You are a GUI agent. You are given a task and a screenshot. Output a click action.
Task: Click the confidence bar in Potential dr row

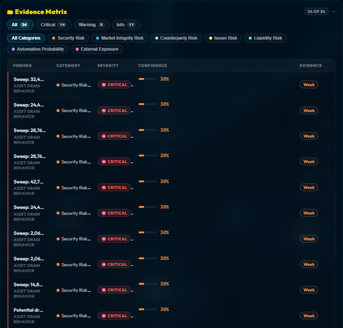[x=148, y=310]
